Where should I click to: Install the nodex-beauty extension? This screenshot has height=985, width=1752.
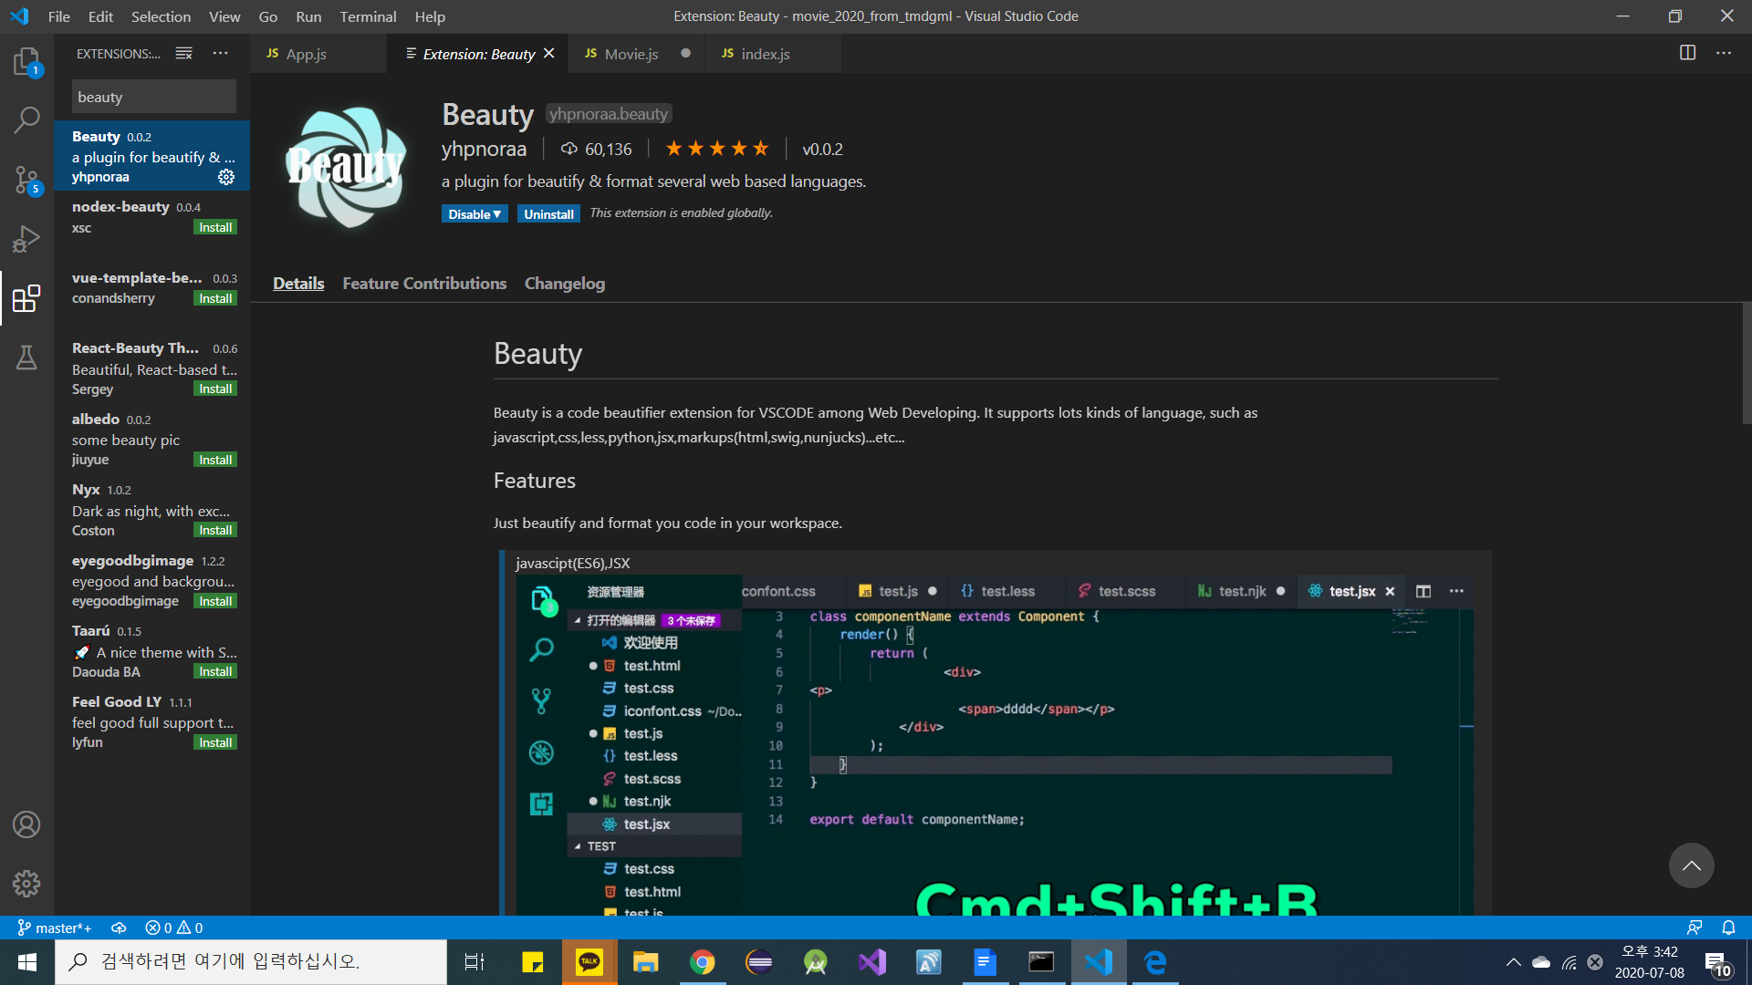(215, 228)
